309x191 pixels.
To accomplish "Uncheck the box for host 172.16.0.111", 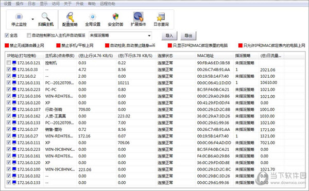I will point(8,143).
